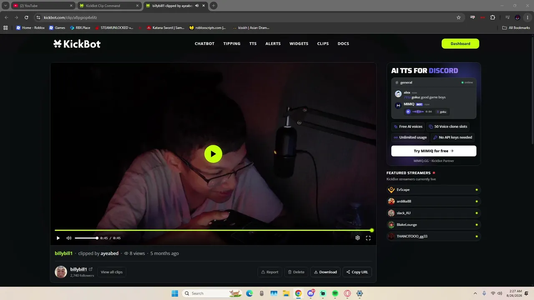Open a new browser tab
Screen dimensions: 534x300
click(214, 6)
